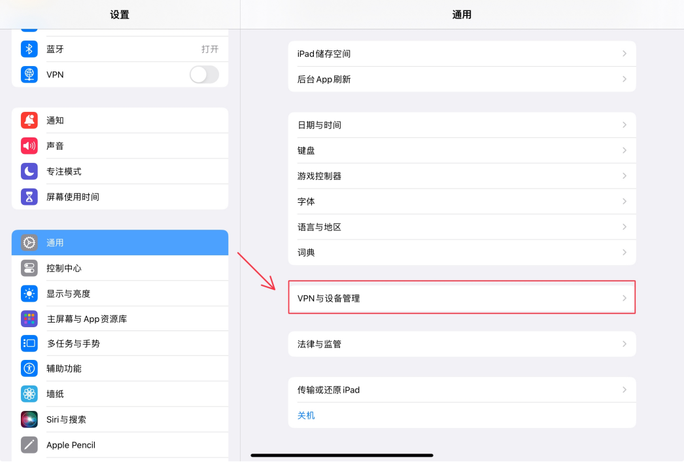Image resolution: width=684 pixels, height=462 pixels.
Task: Select 控制中心 in sidebar
Action: click(120, 268)
